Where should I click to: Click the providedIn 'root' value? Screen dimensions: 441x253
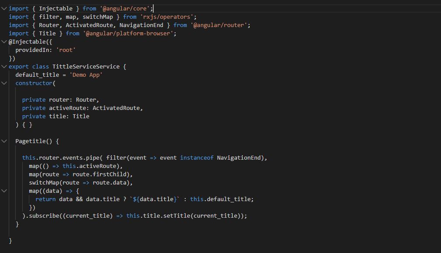click(x=66, y=50)
